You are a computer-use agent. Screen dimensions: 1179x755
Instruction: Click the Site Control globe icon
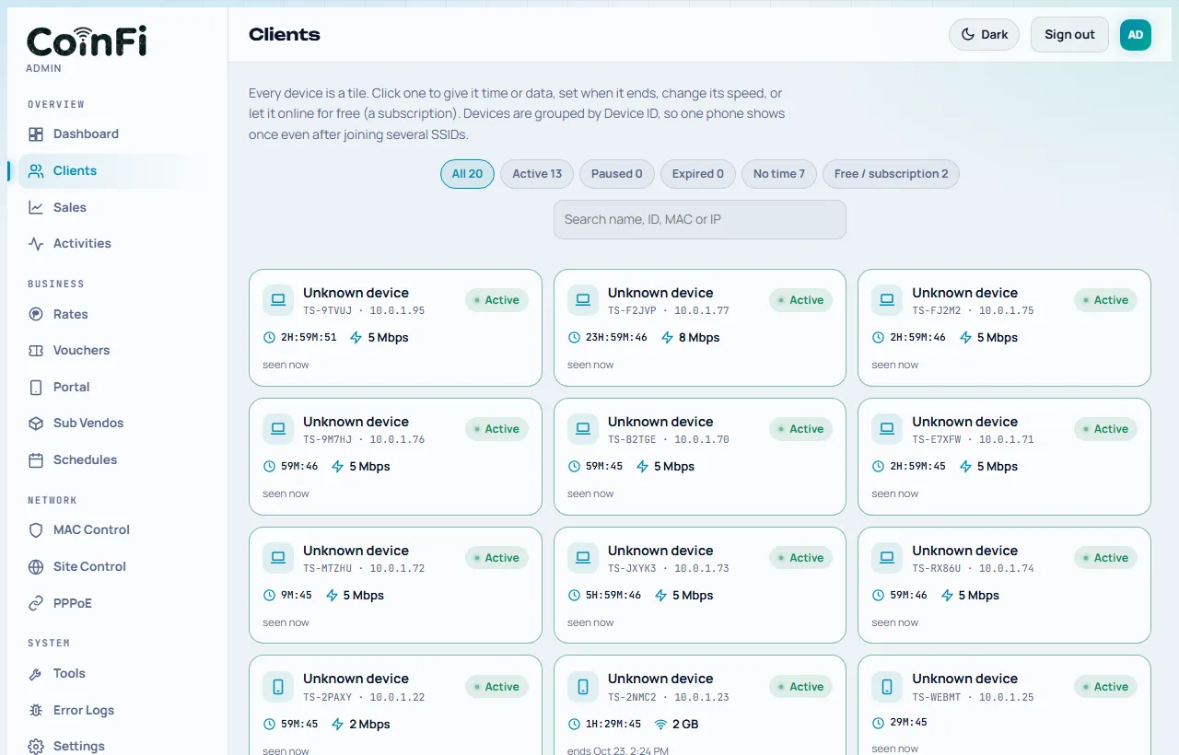tap(36, 567)
